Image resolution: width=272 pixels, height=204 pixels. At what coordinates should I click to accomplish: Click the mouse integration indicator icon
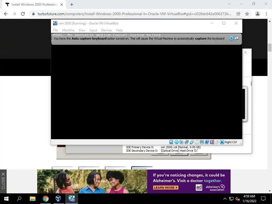[x=217, y=142]
